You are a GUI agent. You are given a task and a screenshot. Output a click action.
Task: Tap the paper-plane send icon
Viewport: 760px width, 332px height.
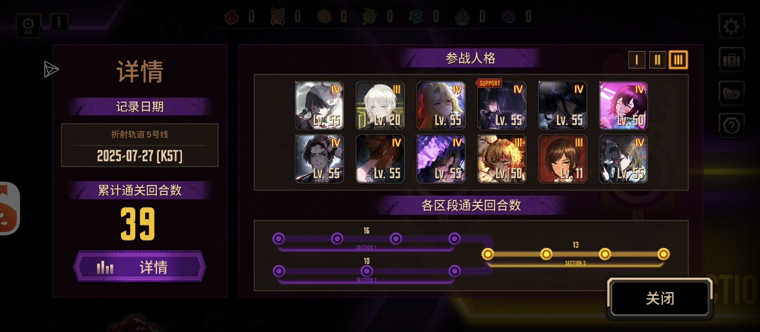(x=51, y=70)
